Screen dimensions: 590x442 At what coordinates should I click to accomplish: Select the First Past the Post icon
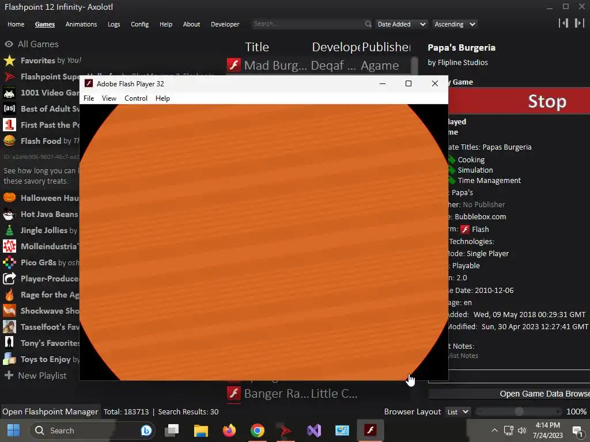[9, 125]
